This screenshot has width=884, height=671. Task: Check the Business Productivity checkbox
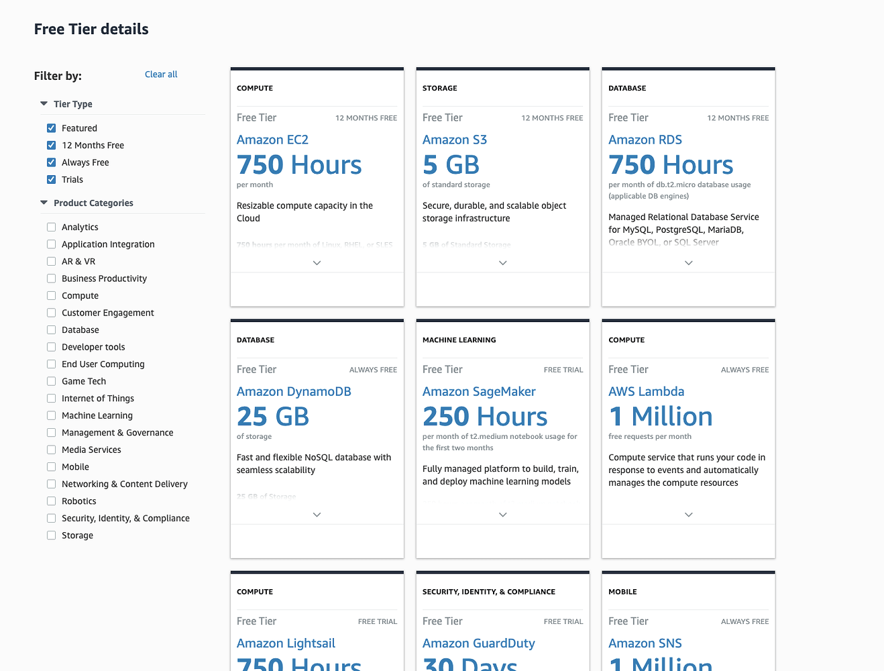pos(52,278)
